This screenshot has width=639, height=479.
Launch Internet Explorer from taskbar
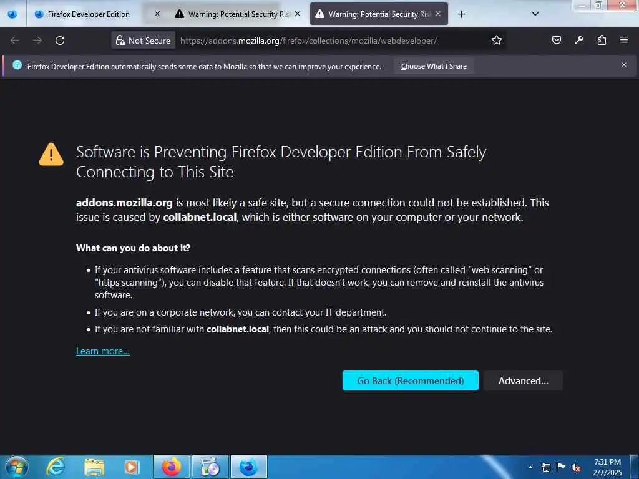56,467
